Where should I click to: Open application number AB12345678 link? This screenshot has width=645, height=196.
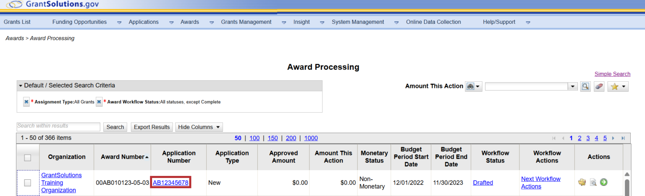(x=171, y=183)
